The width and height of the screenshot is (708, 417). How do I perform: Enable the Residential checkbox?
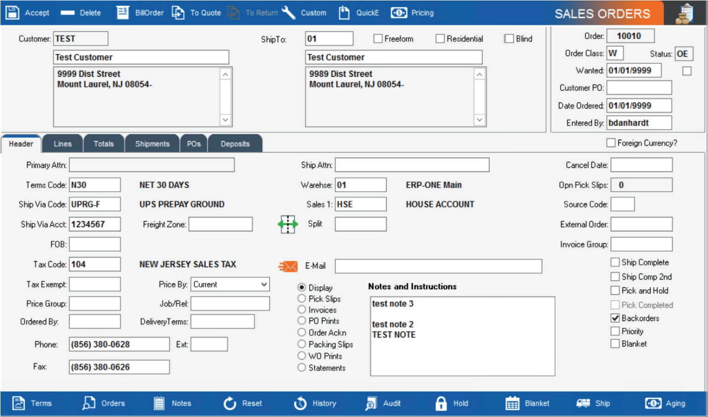pyautogui.click(x=440, y=39)
